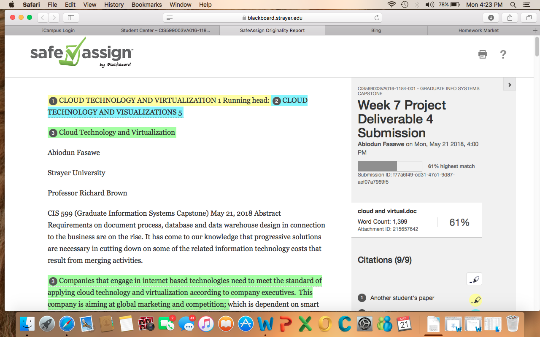Open Notification Center
Screen dimensions: 540x337
[x=526, y=5]
